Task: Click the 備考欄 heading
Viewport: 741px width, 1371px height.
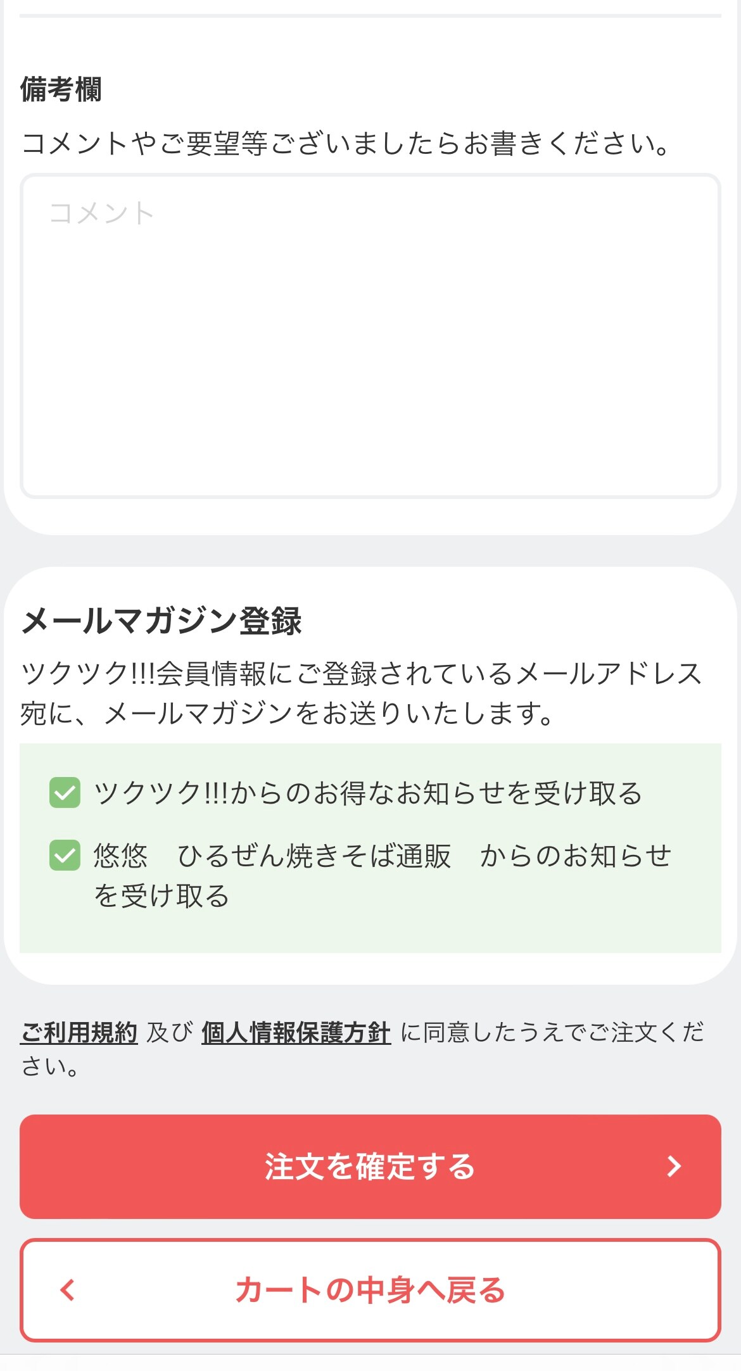Action: (61, 89)
